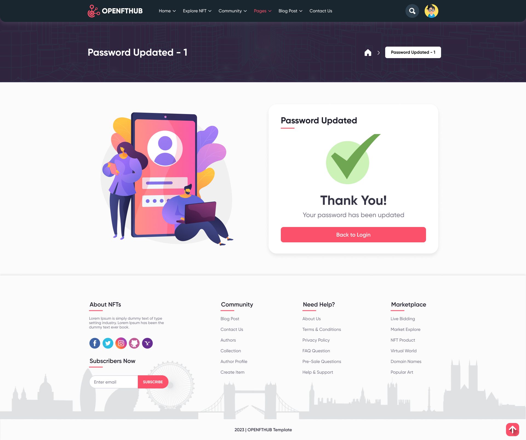
Task: Expand the Community dropdown menu
Action: (233, 11)
